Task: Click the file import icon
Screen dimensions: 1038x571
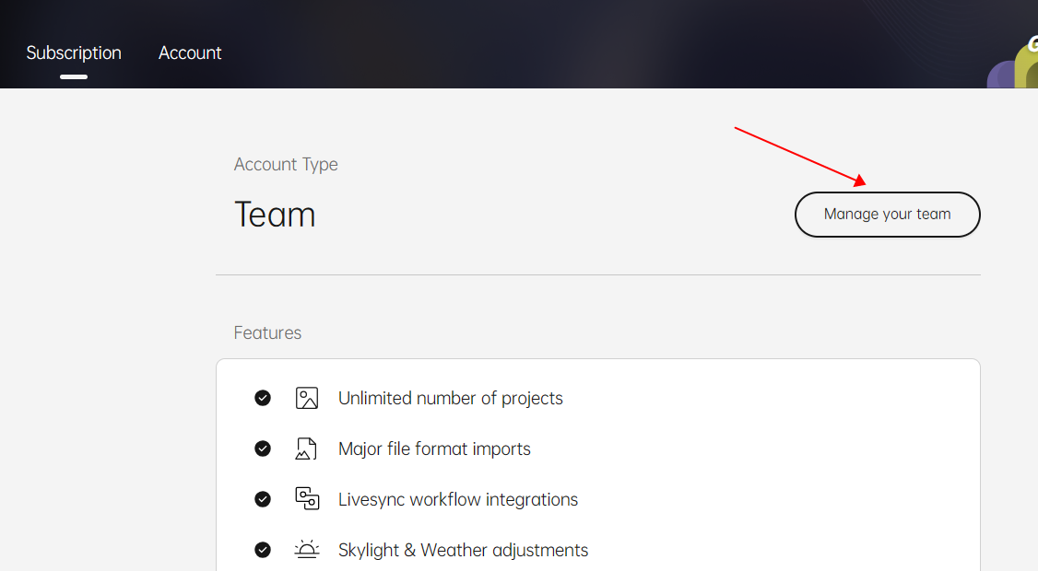Action: [x=306, y=449]
